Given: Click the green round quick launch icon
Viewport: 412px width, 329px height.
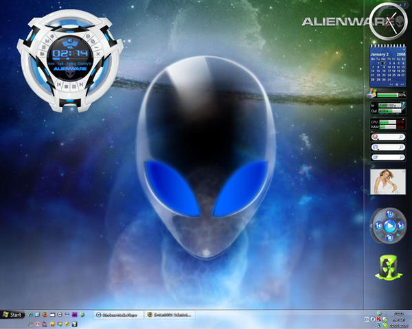Looking at the screenshot, I should pos(82,315).
